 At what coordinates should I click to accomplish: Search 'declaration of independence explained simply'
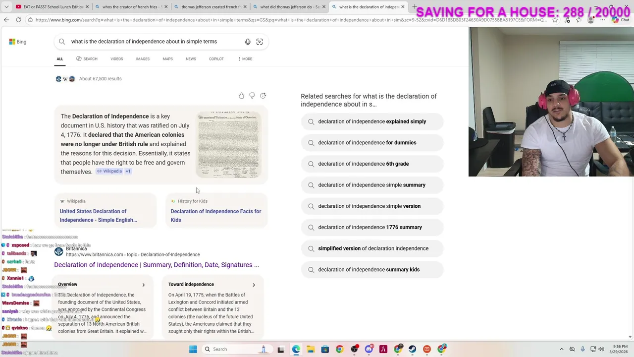coord(372,121)
